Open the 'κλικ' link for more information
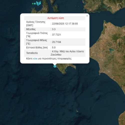The image size is (125, 125). pos(35,58)
